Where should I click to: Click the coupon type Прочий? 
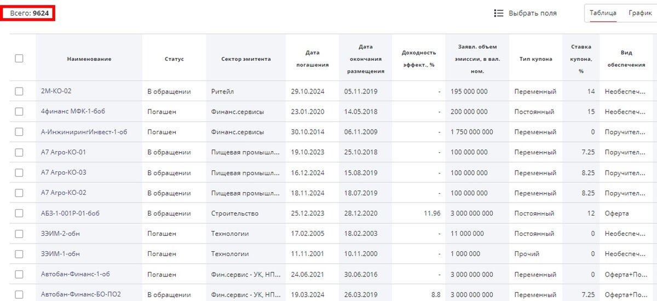tap(527, 254)
